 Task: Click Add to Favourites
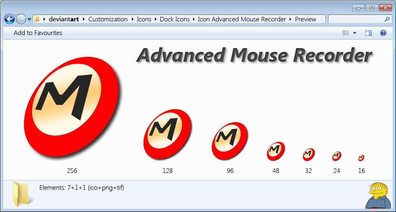click(38, 33)
